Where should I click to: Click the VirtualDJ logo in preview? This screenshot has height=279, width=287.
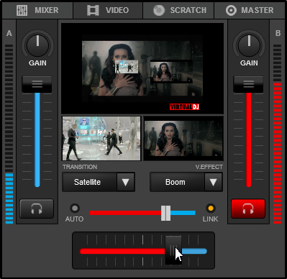pyautogui.click(x=184, y=107)
